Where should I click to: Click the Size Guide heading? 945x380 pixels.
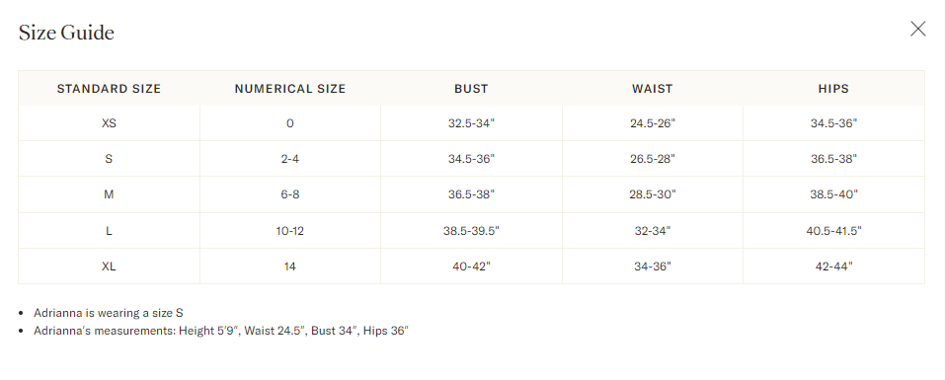(66, 32)
